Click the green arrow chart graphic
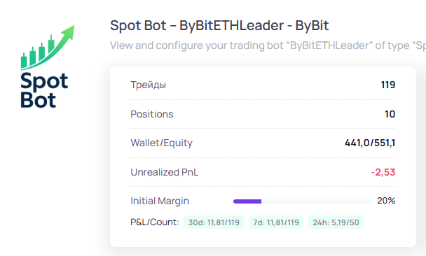Viewport: 426px width, 256px height. tap(48, 48)
